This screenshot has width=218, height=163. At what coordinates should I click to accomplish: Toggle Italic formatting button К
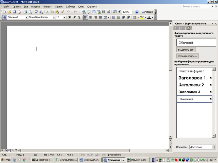(x=74, y=17)
